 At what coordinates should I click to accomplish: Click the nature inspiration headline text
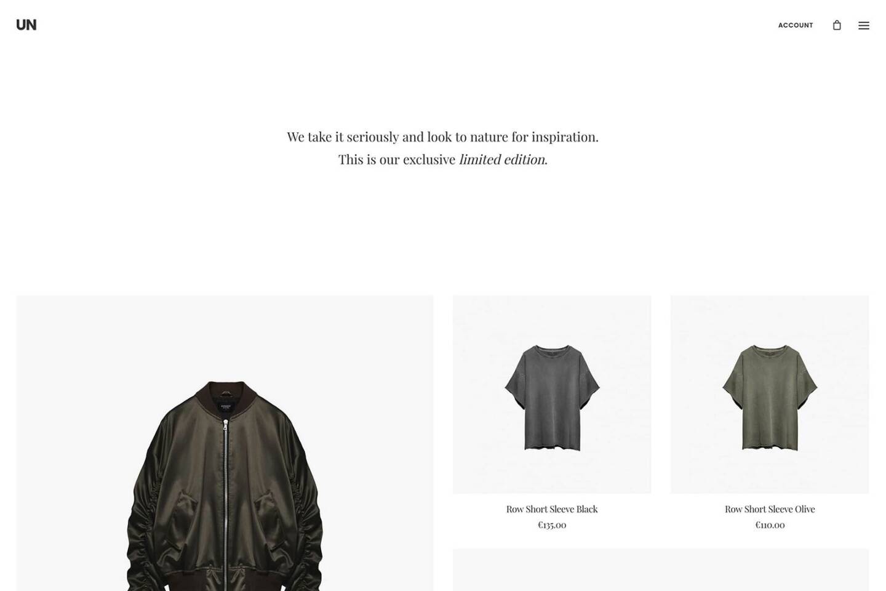tap(442, 137)
